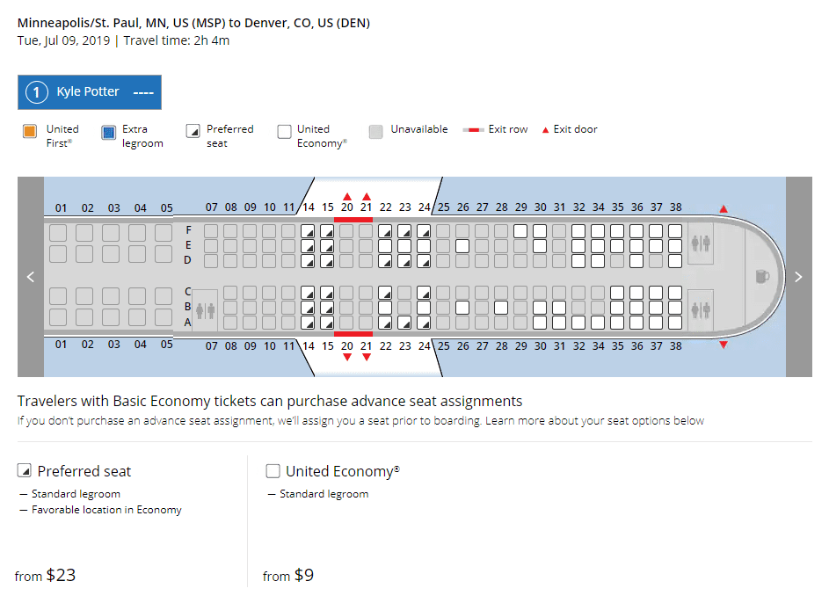Click the rear lavatory icon near row 38

click(x=701, y=243)
